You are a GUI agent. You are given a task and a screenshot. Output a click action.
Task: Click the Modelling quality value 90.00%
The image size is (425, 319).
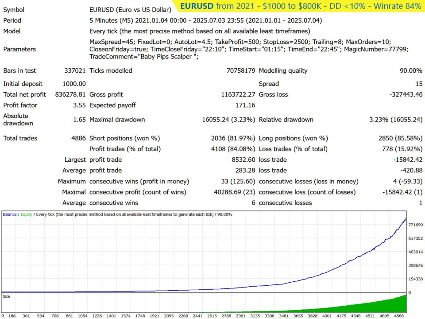[411, 71]
